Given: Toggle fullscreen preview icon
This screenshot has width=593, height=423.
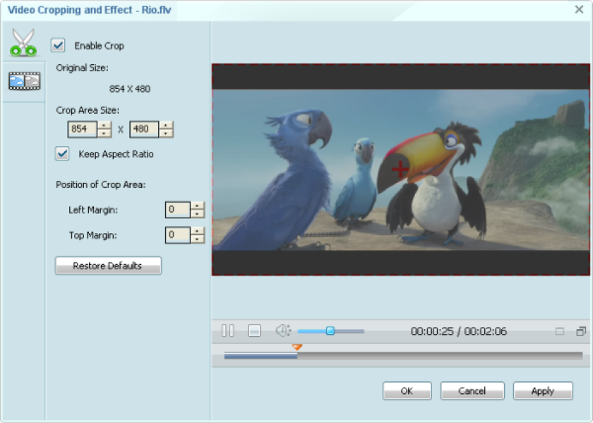Looking at the screenshot, I should pos(581,331).
